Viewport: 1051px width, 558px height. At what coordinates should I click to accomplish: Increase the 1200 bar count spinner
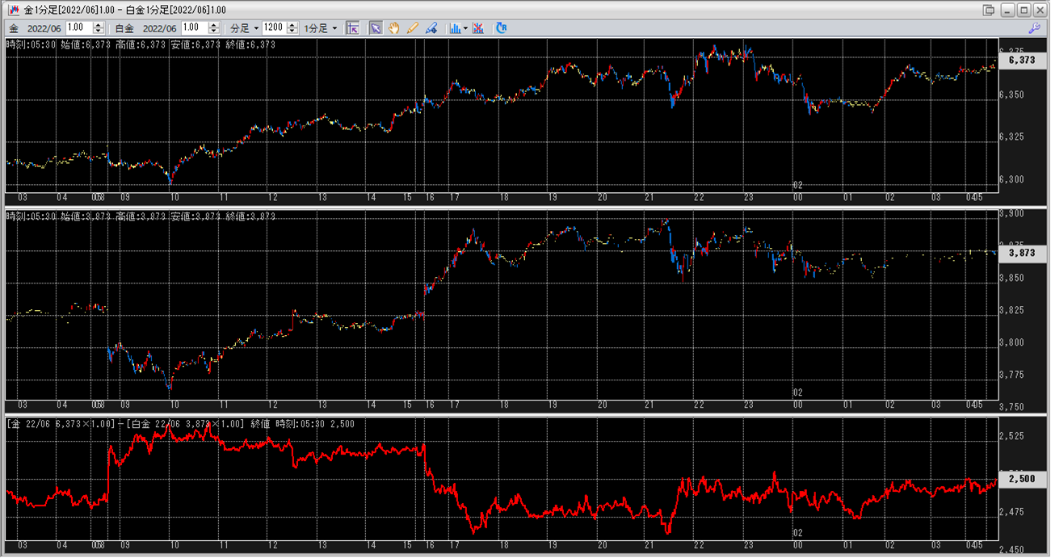click(x=290, y=25)
